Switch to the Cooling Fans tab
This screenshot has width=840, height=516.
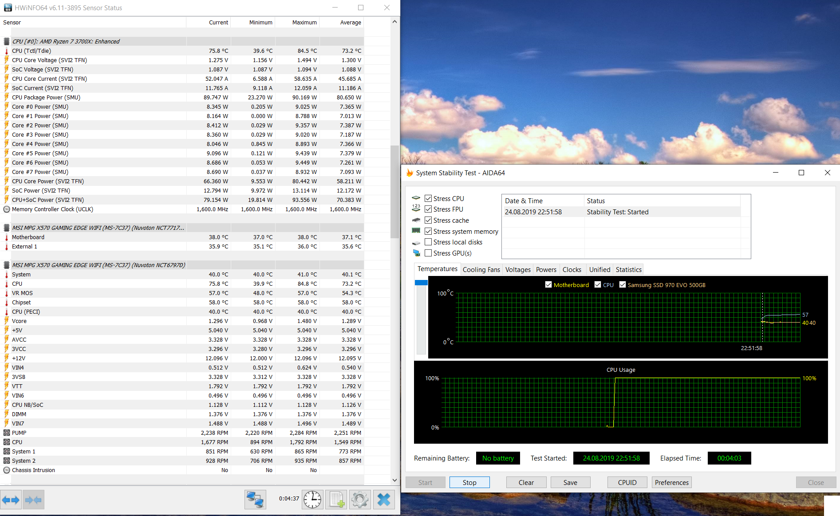(x=481, y=269)
